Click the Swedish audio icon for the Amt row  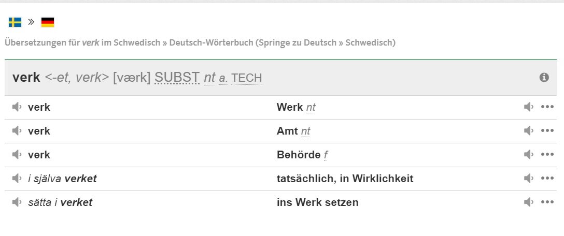17,131
